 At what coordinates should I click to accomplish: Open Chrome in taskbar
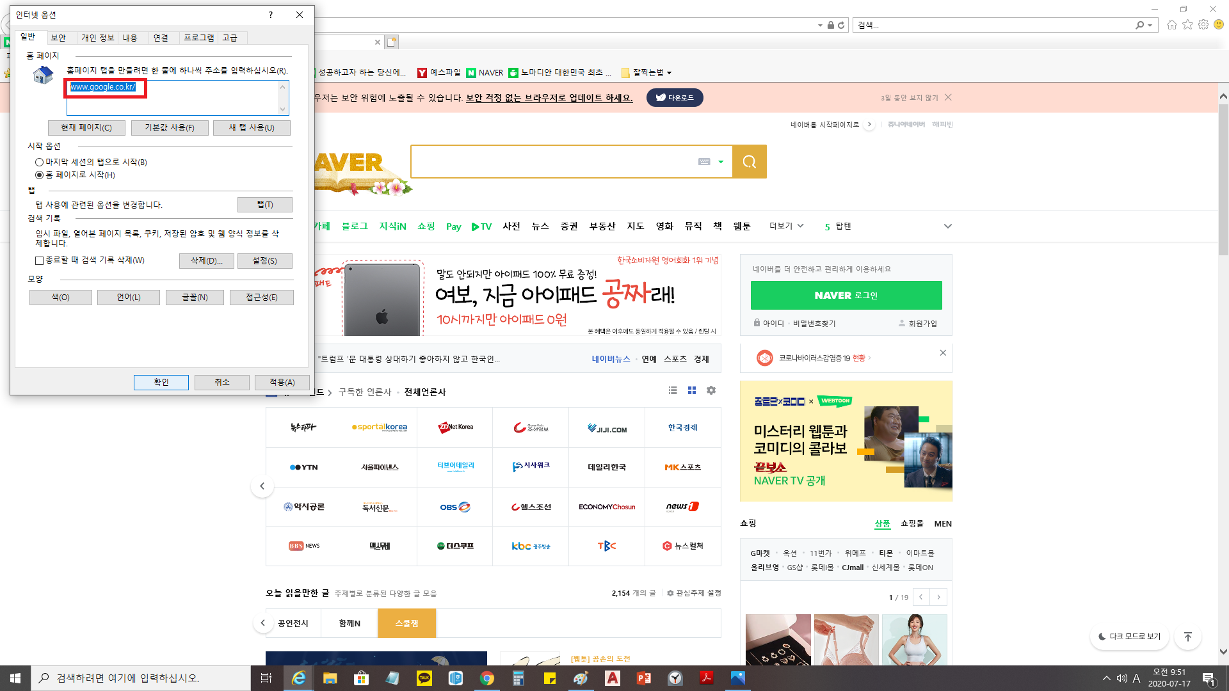tap(487, 678)
